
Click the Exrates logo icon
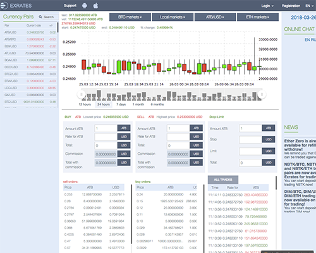pyautogui.click(x=4, y=6)
